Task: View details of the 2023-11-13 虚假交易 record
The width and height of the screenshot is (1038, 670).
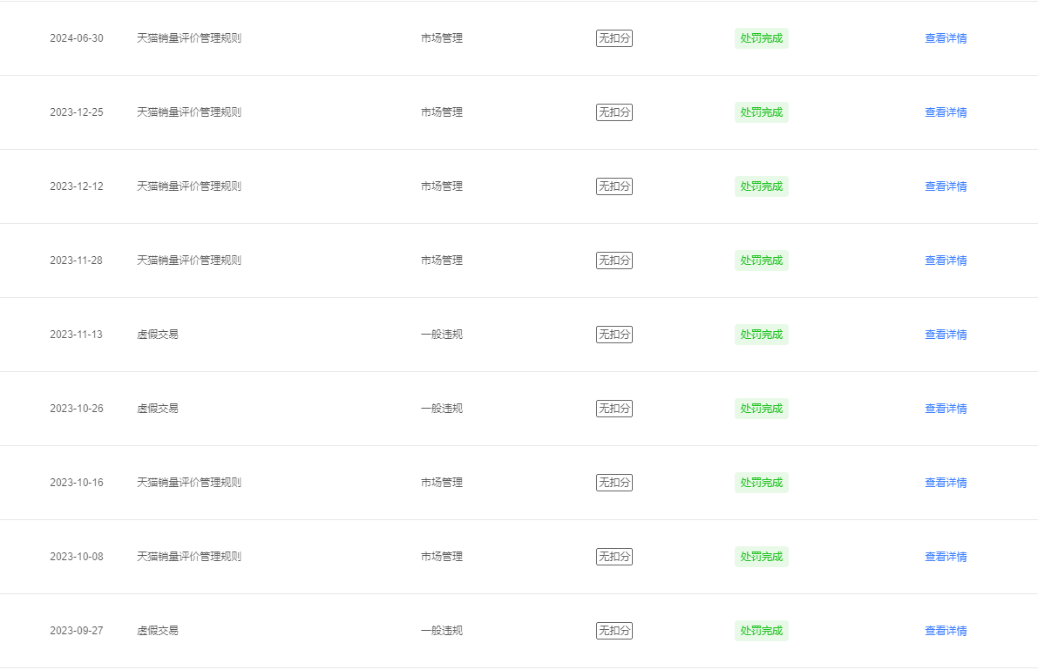Action: coord(946,335)
